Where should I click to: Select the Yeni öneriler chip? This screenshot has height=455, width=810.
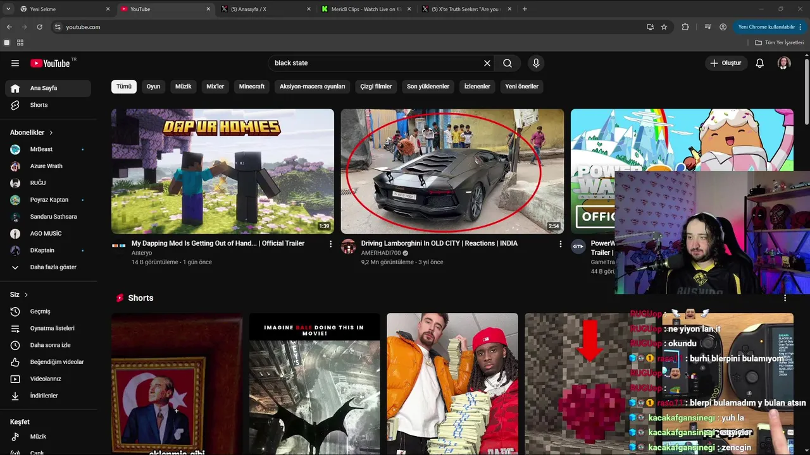pyautogui.click(x=522, y=87)
